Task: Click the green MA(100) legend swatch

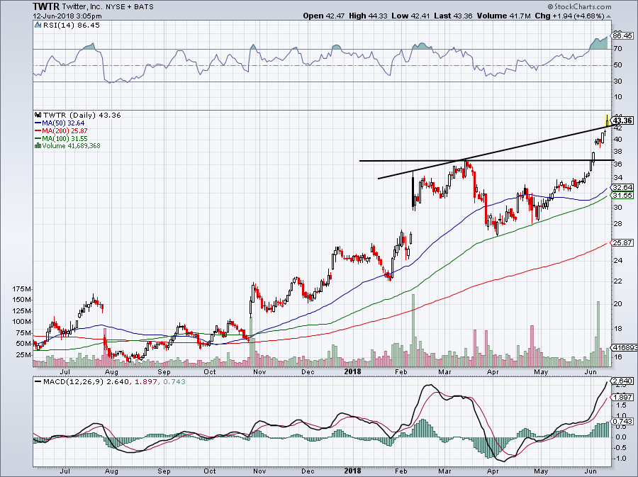Action: 38,139
